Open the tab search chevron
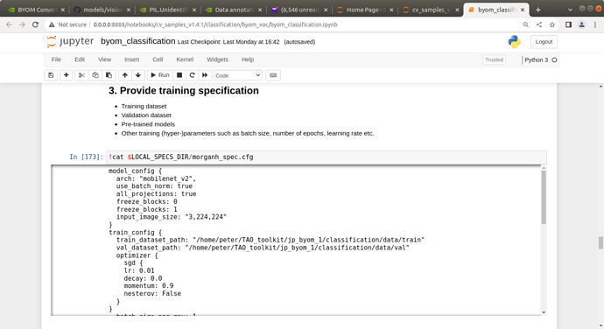 [x=570, y=10]
